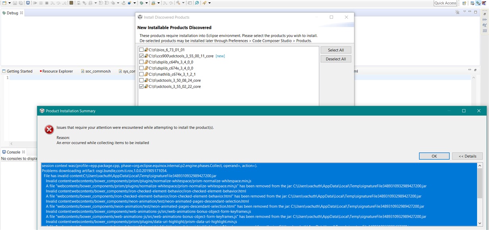Click the New file toolbar icon
Image resolution: width=489 pixels, height=230 pixels.
(x=3, y=3)
